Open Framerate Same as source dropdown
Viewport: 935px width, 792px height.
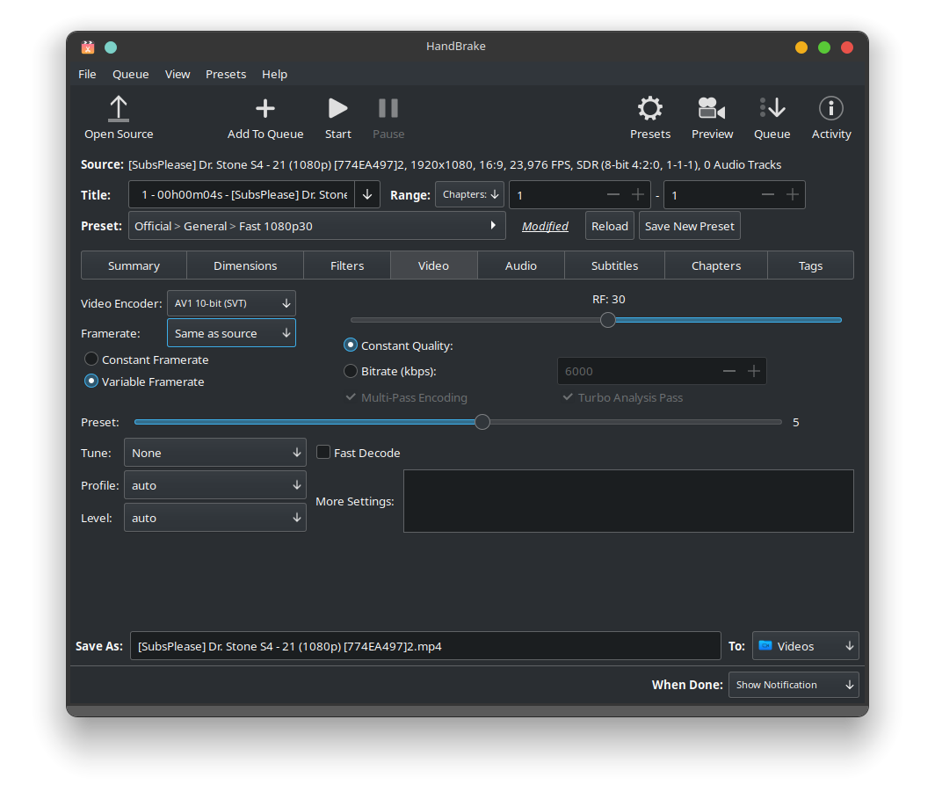(x=231, y=333)
